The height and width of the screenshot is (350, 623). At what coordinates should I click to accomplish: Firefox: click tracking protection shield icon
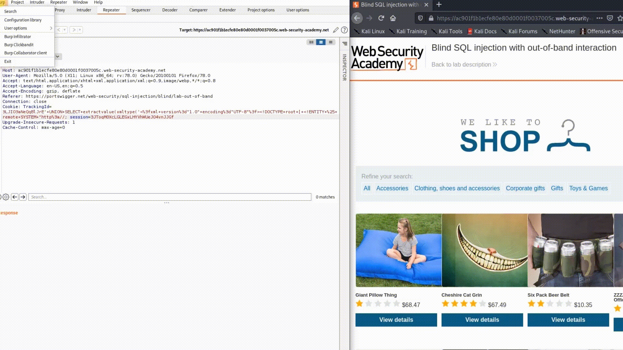(420, 18)
